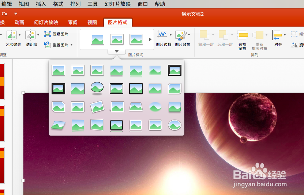Select the perspective trapezoid picture style
Screen dimensions: 304x195
point(136,107)
